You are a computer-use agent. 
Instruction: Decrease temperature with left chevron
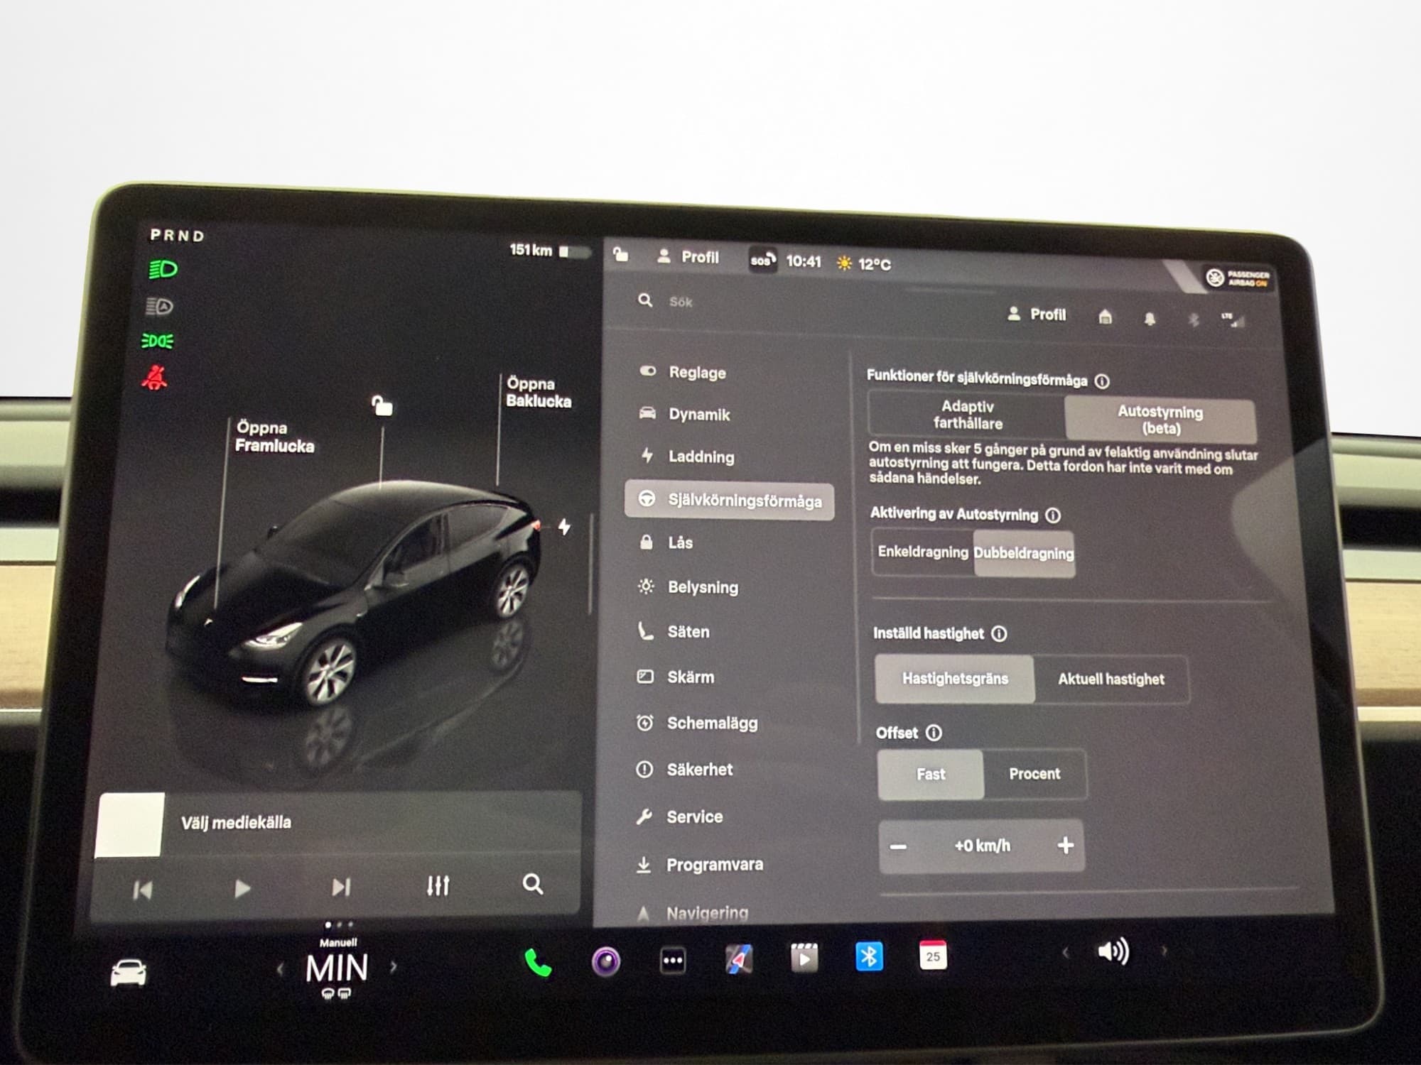pyautogui.click(x=280, y=968)
